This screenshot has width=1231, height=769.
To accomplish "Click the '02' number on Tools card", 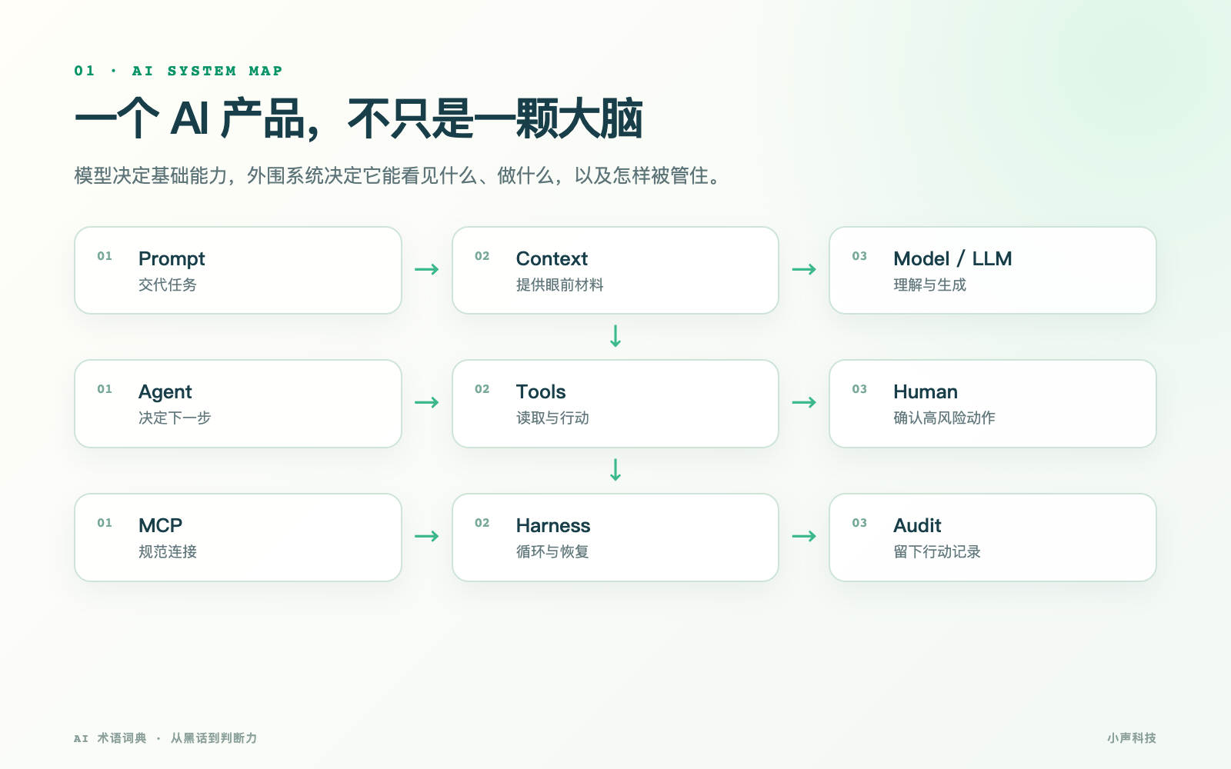I will (482, 389).
